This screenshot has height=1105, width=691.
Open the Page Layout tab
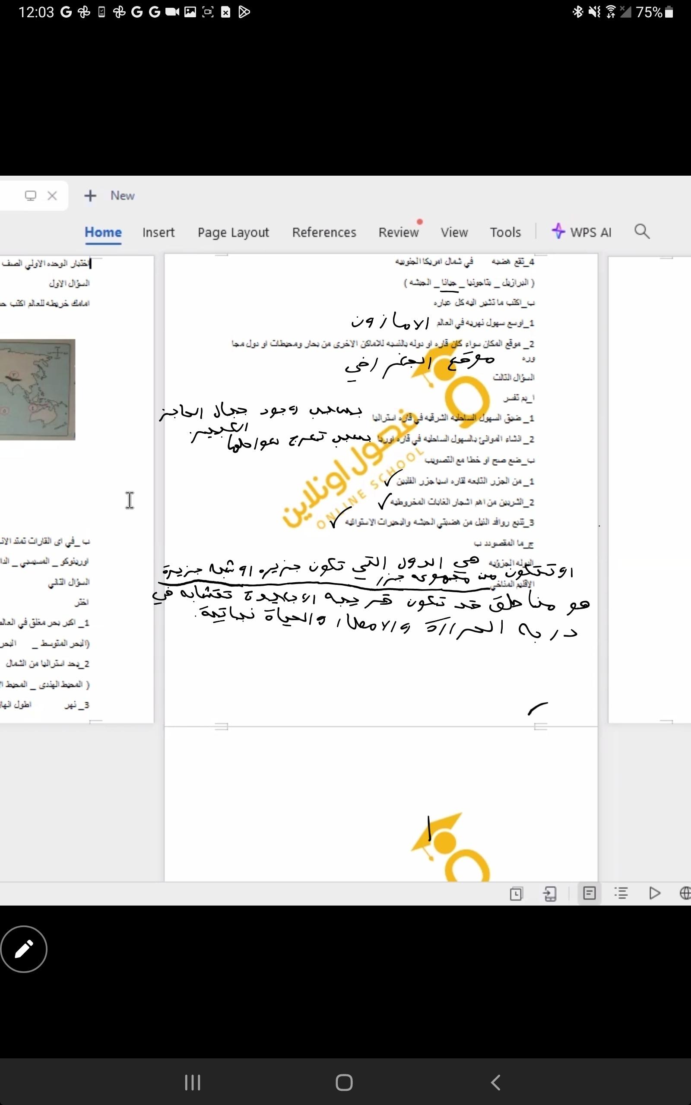coord(233,232)
